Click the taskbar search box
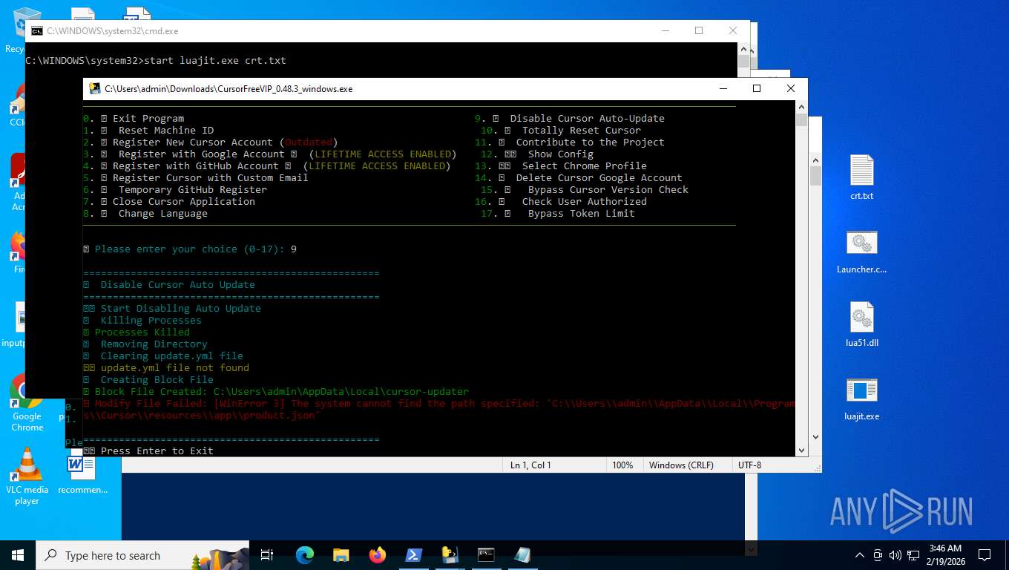 142,555
